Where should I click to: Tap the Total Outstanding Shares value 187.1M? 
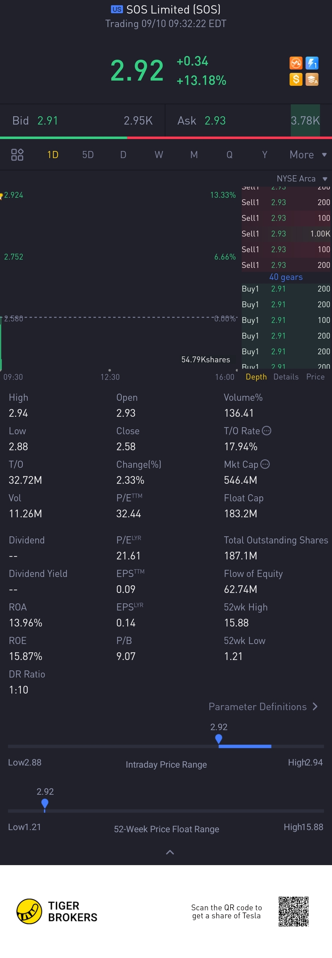click(240, 556)
